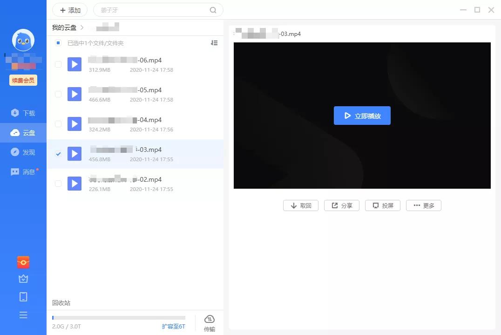Screen dimensions: 501x335
Task: Minimize the window
Action: coord(463,10)
